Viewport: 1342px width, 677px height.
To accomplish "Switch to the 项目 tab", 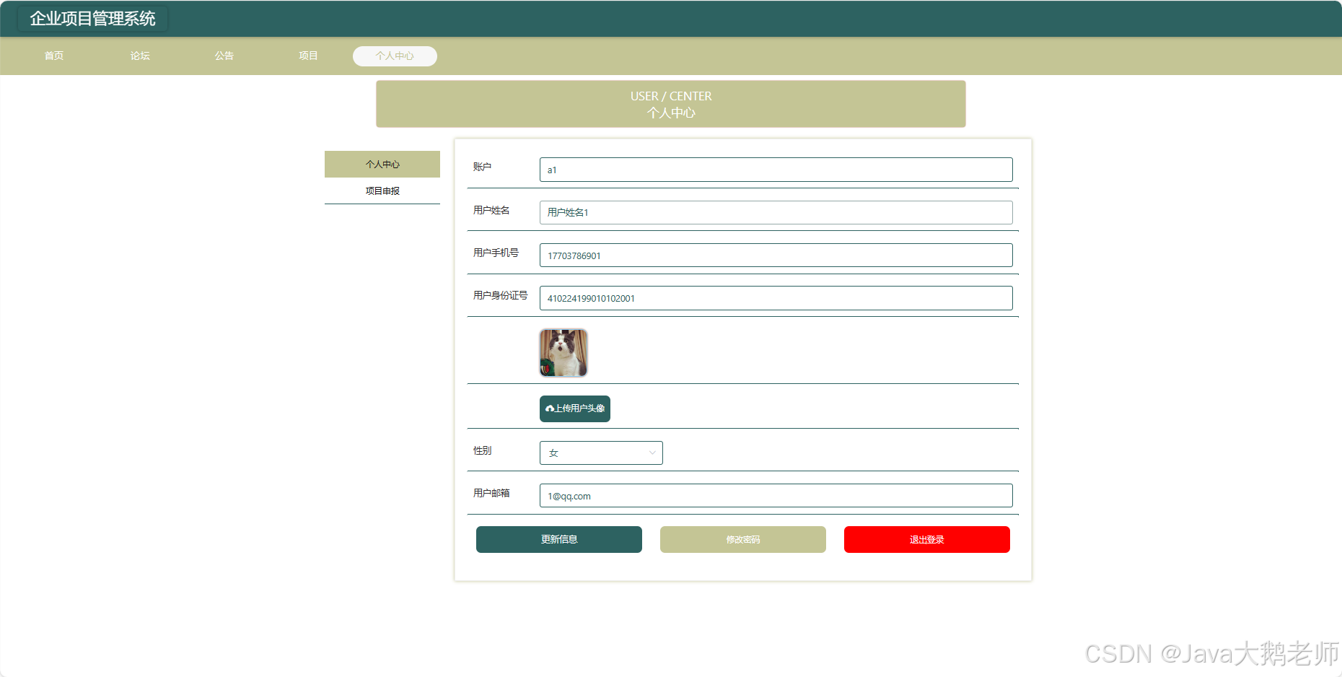I will tap(309, 56).
